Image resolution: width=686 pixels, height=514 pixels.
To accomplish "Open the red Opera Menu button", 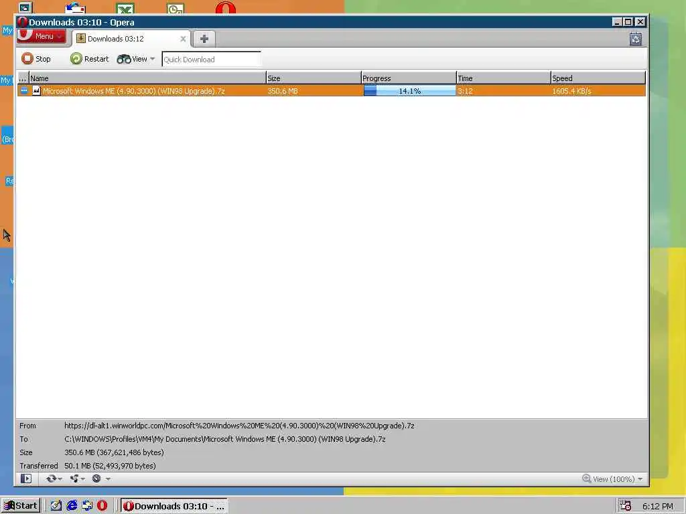I will tap(41, 36).
